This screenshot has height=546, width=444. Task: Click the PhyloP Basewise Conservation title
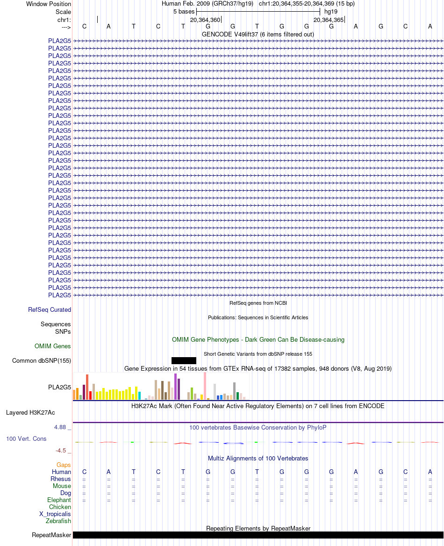(x=258, y=427)
